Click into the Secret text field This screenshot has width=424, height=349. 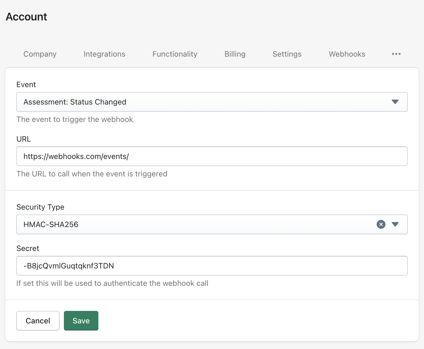(x=212, y=266)
